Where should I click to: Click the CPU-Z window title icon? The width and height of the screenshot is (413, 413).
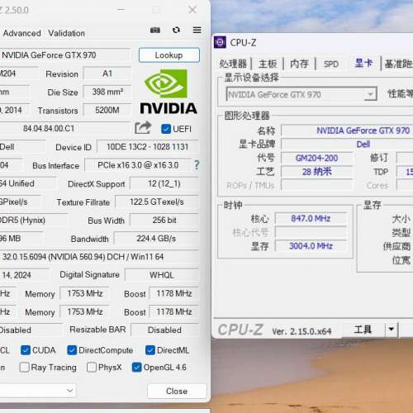(x=220, y=42)
